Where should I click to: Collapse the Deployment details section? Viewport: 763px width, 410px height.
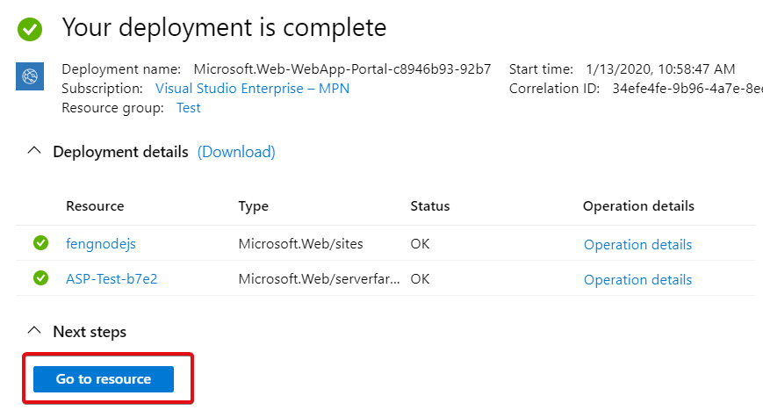[x=34, y=151]
